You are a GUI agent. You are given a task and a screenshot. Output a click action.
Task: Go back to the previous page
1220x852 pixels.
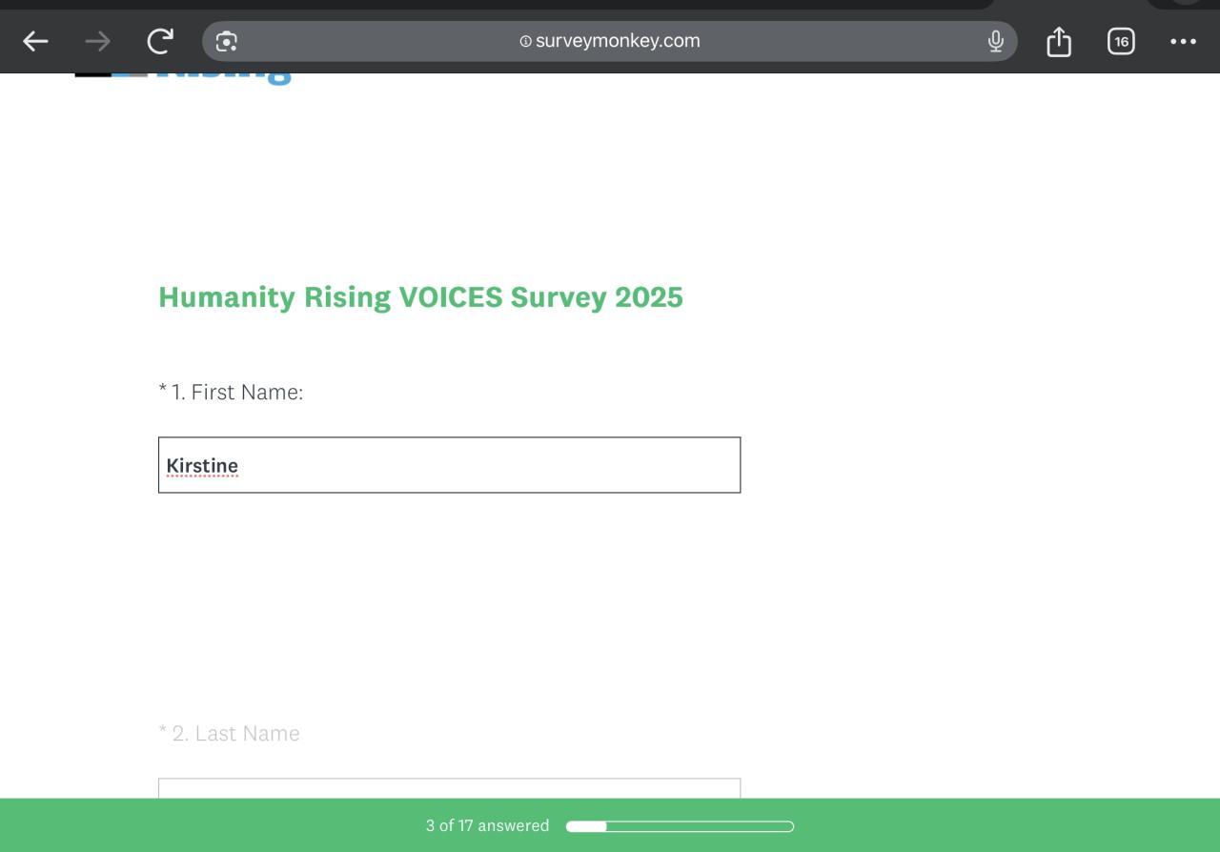pos(35,41)
